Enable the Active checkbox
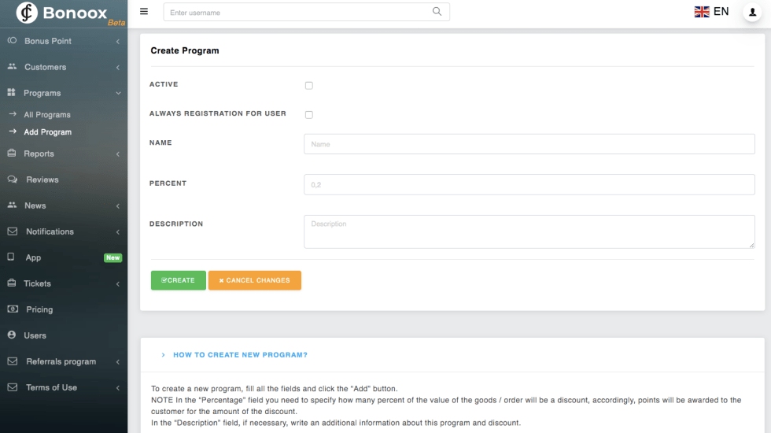The width and height of the screenshot is (771, 433). click(x=309, y=86)
